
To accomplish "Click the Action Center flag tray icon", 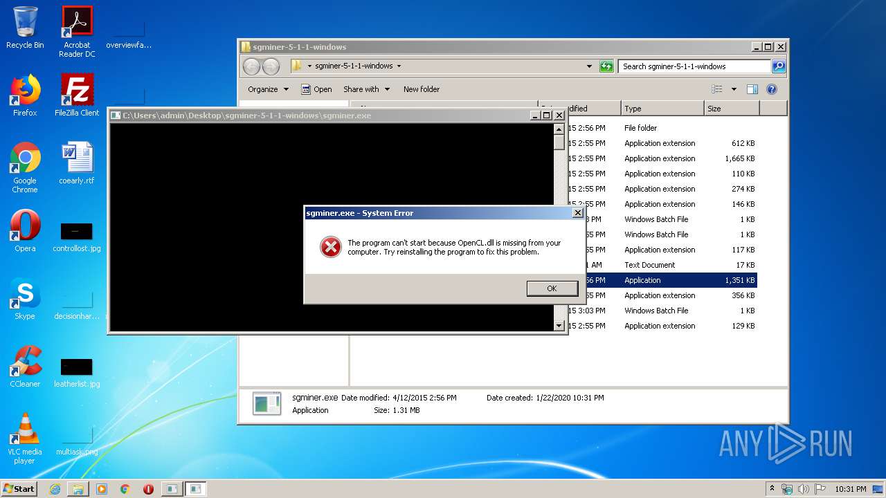I will tap(820, 489).
